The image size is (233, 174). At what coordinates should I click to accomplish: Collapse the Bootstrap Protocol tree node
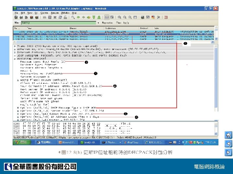pos(15,59)
